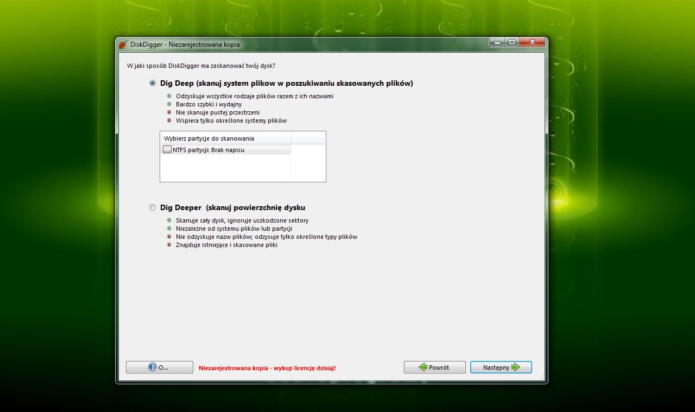Close the DiskDigger window

532,42
